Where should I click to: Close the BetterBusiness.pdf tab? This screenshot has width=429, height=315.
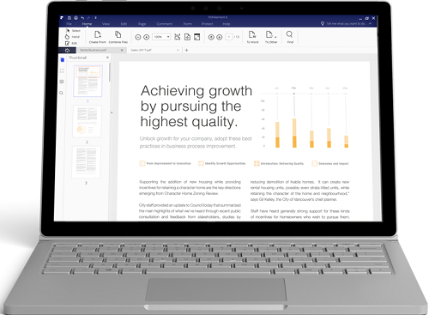pos(122,50)
